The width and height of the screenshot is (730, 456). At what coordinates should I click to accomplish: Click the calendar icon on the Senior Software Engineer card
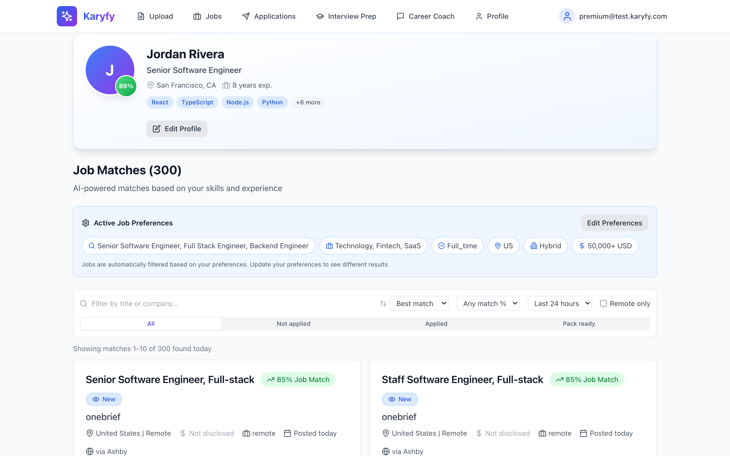287,433
